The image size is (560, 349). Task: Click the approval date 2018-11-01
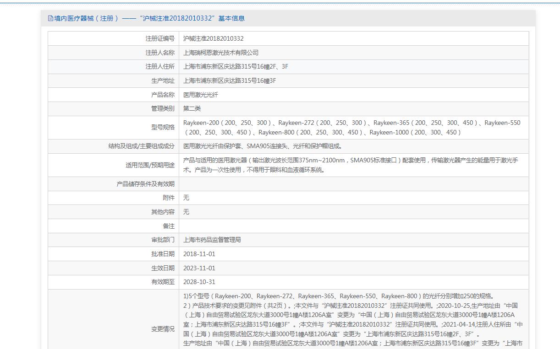[x=199, y=254]
